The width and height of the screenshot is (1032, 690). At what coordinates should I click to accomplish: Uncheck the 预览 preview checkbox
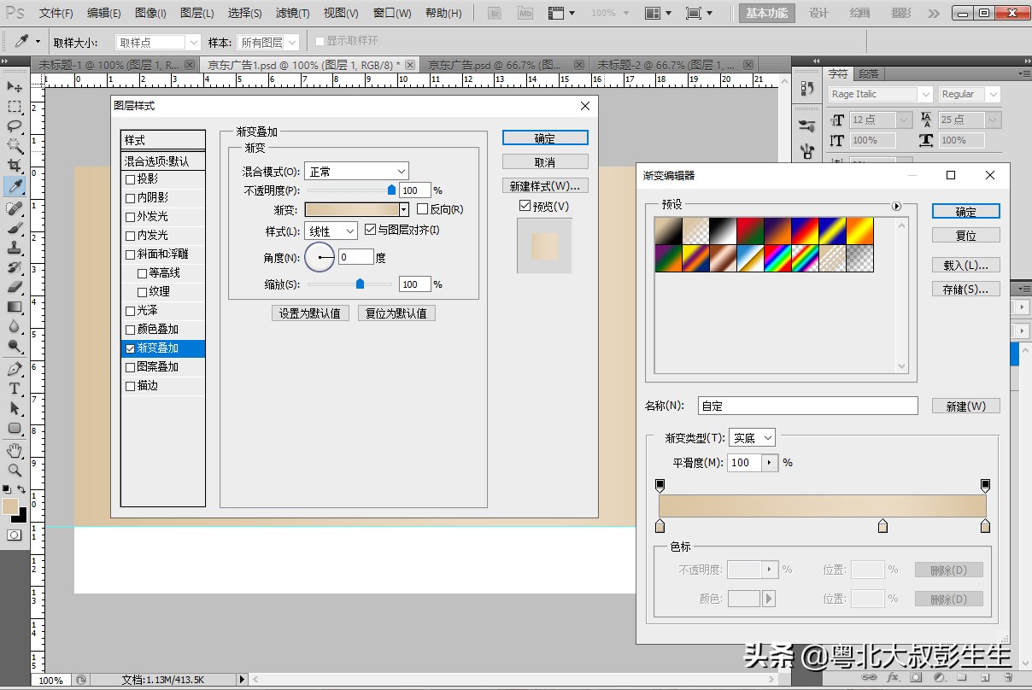tap(525, 206)
